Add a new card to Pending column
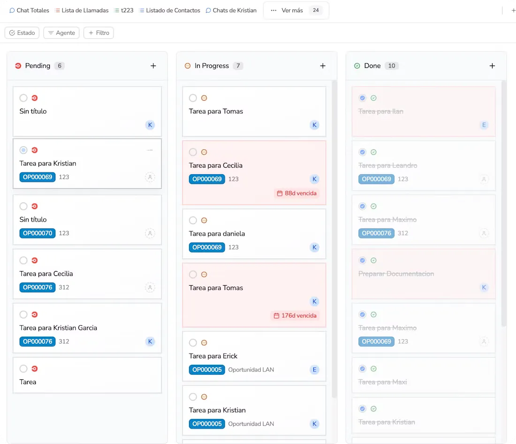Image resolution: width=516 pixels, height=444 pixels. (x=153, y=66)
